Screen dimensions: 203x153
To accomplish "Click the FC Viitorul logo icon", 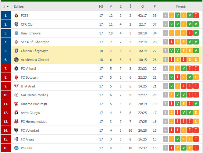I will click(x=16, y=69).
